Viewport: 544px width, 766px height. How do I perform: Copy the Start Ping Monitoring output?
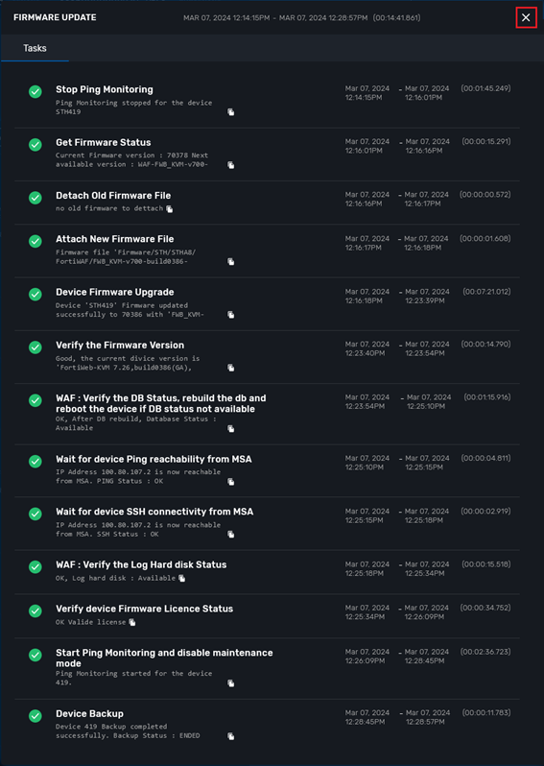[230, 683]
